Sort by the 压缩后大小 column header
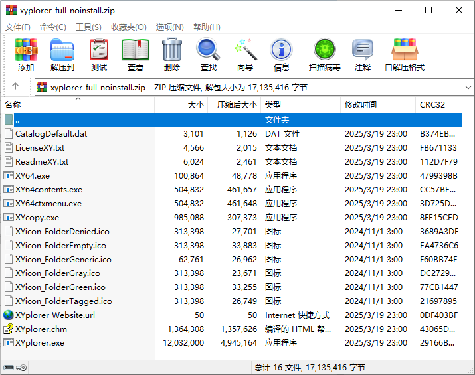Image resolution: width=475 pixels, height=375 pixels. tap(234, 105)
